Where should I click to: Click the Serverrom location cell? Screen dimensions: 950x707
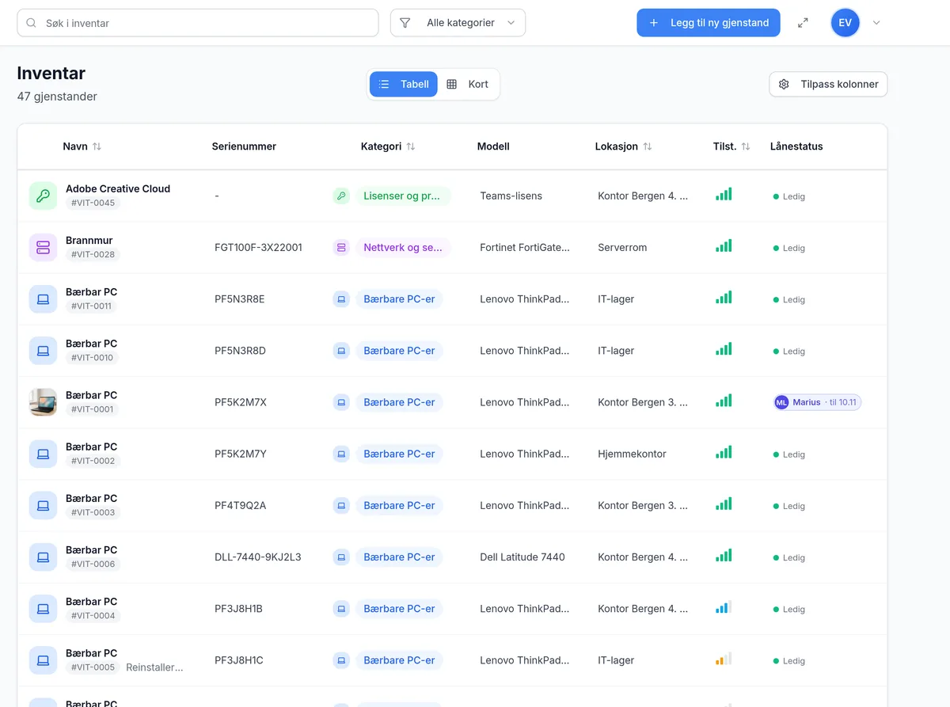coord(622,247)
